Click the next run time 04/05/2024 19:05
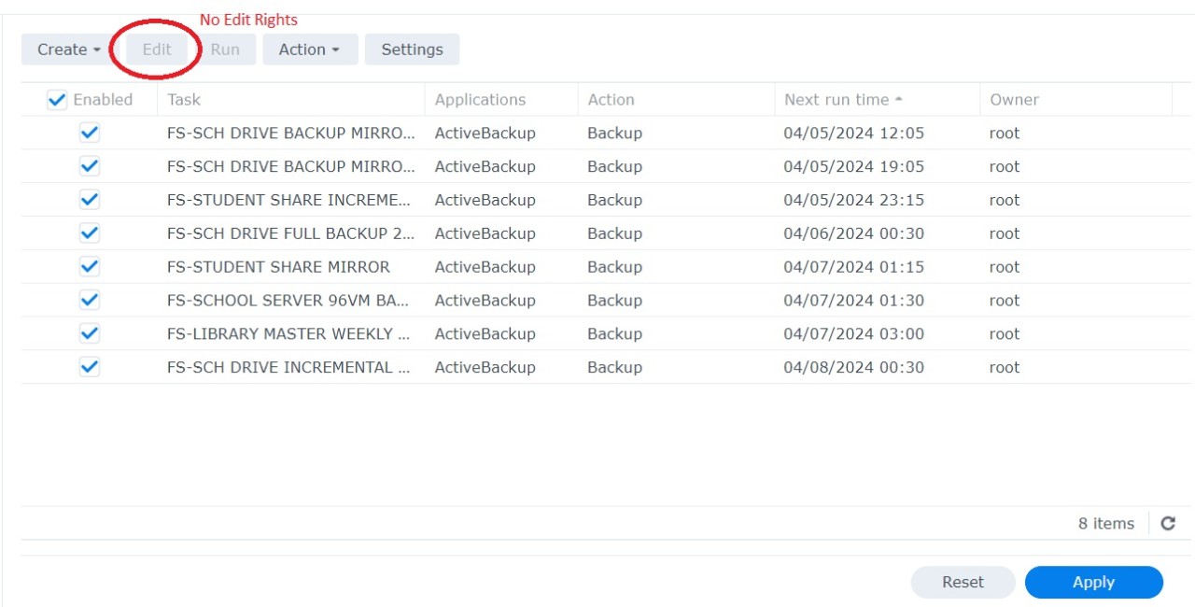This screenshot has width=1195, height=607. click(854, 166)
